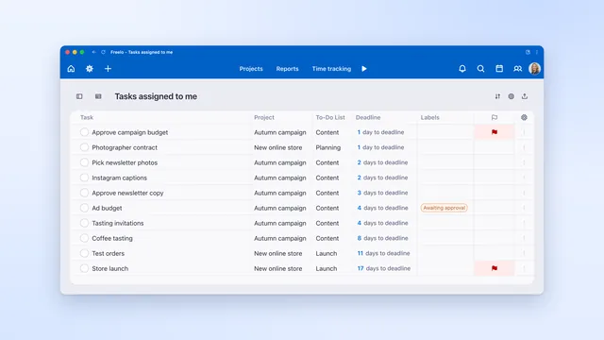The image size is (604, 340).
Task: Mark Photographer contract as complete
Action: [84, 147]
